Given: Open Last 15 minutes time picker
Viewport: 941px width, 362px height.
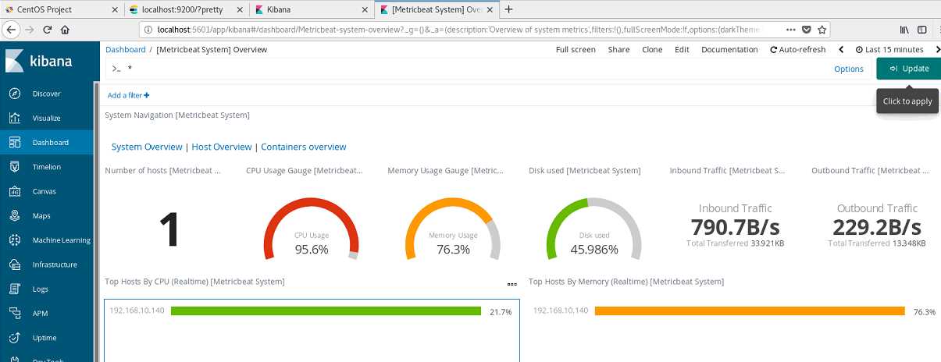Looking at the screenshot, I should pyautogui.click(x=889, y=49).
